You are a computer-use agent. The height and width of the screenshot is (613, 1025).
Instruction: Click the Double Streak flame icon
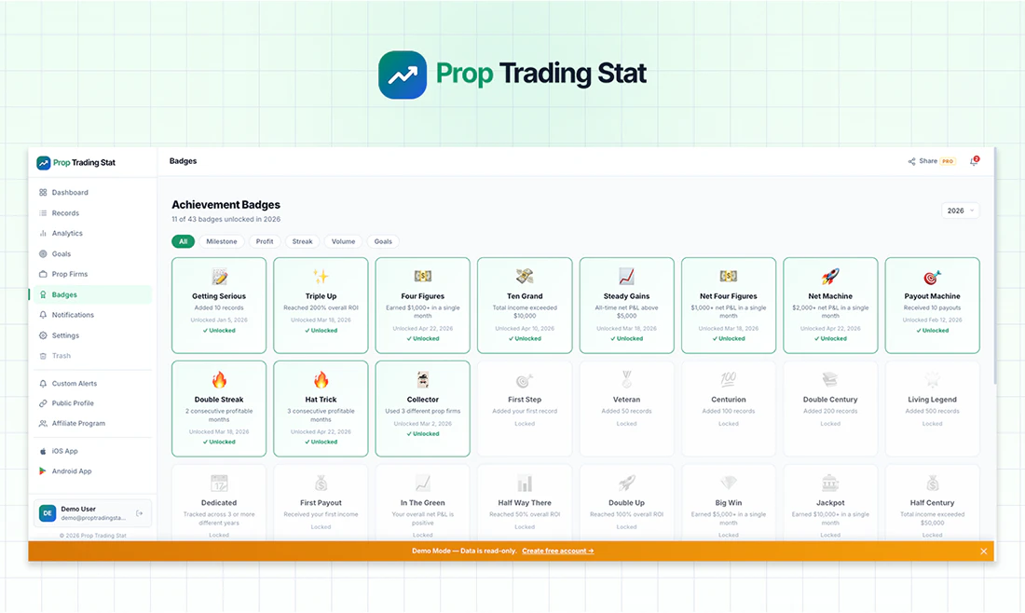point(219,380)
